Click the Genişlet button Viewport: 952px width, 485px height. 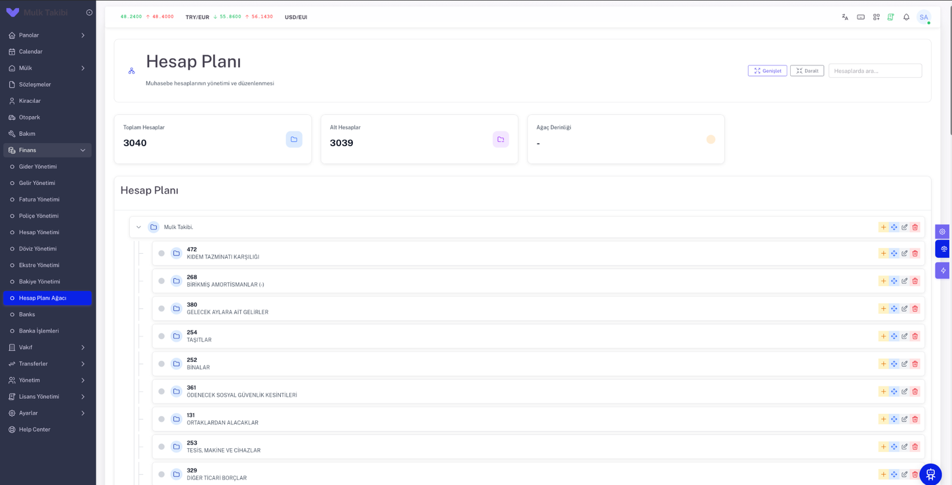point(768,71)
